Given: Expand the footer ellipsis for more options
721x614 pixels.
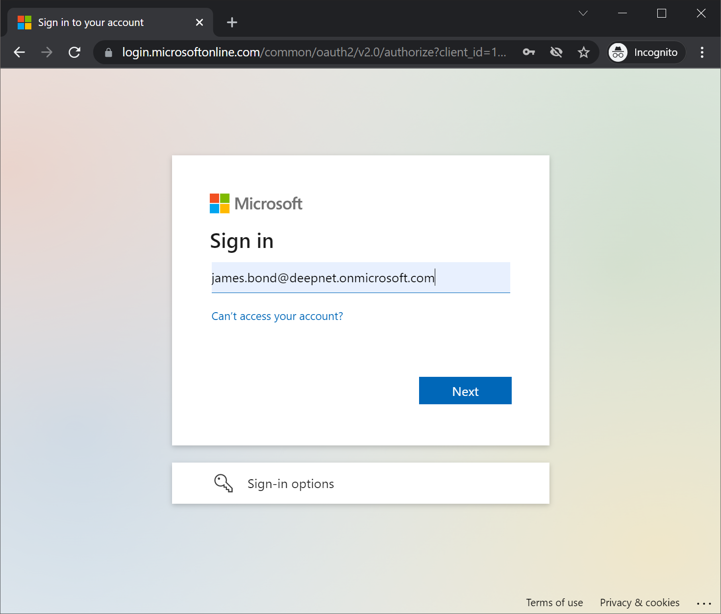Looking at the screenshot, I should (703, 603).
